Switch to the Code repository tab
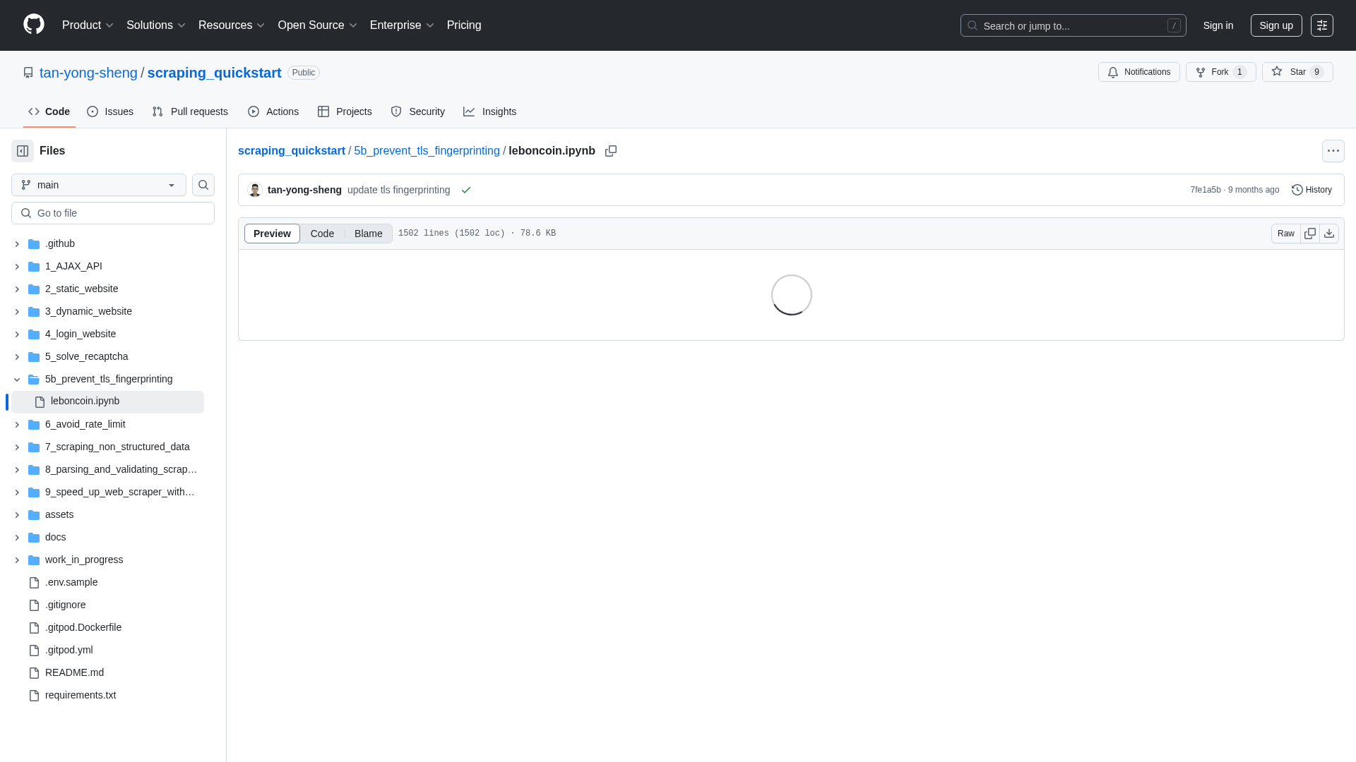This screenshot has width=1356, height=762. pyautogui.click(x=49, y=111)
